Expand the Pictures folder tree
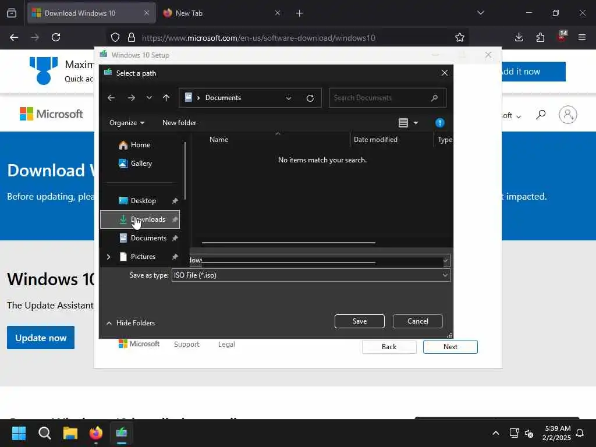The width and height of the screenshot is (596, 447). [109, 257]
